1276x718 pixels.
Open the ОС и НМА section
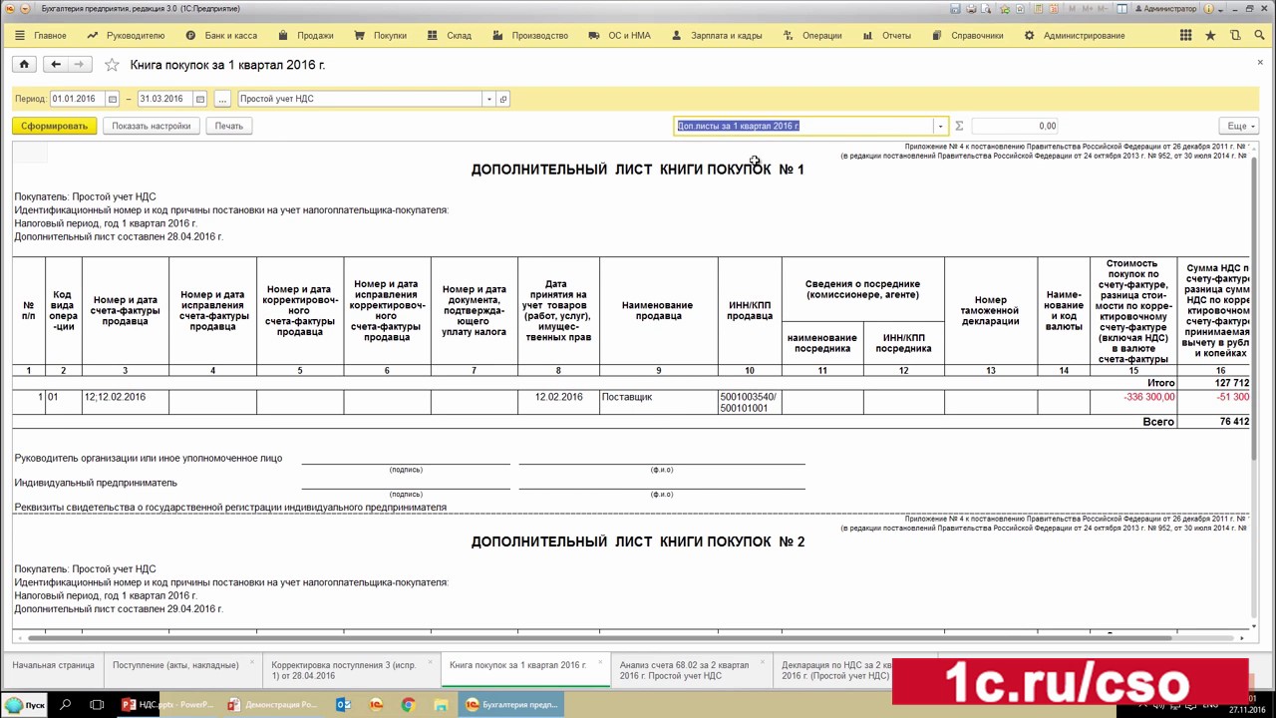(620, 35)
